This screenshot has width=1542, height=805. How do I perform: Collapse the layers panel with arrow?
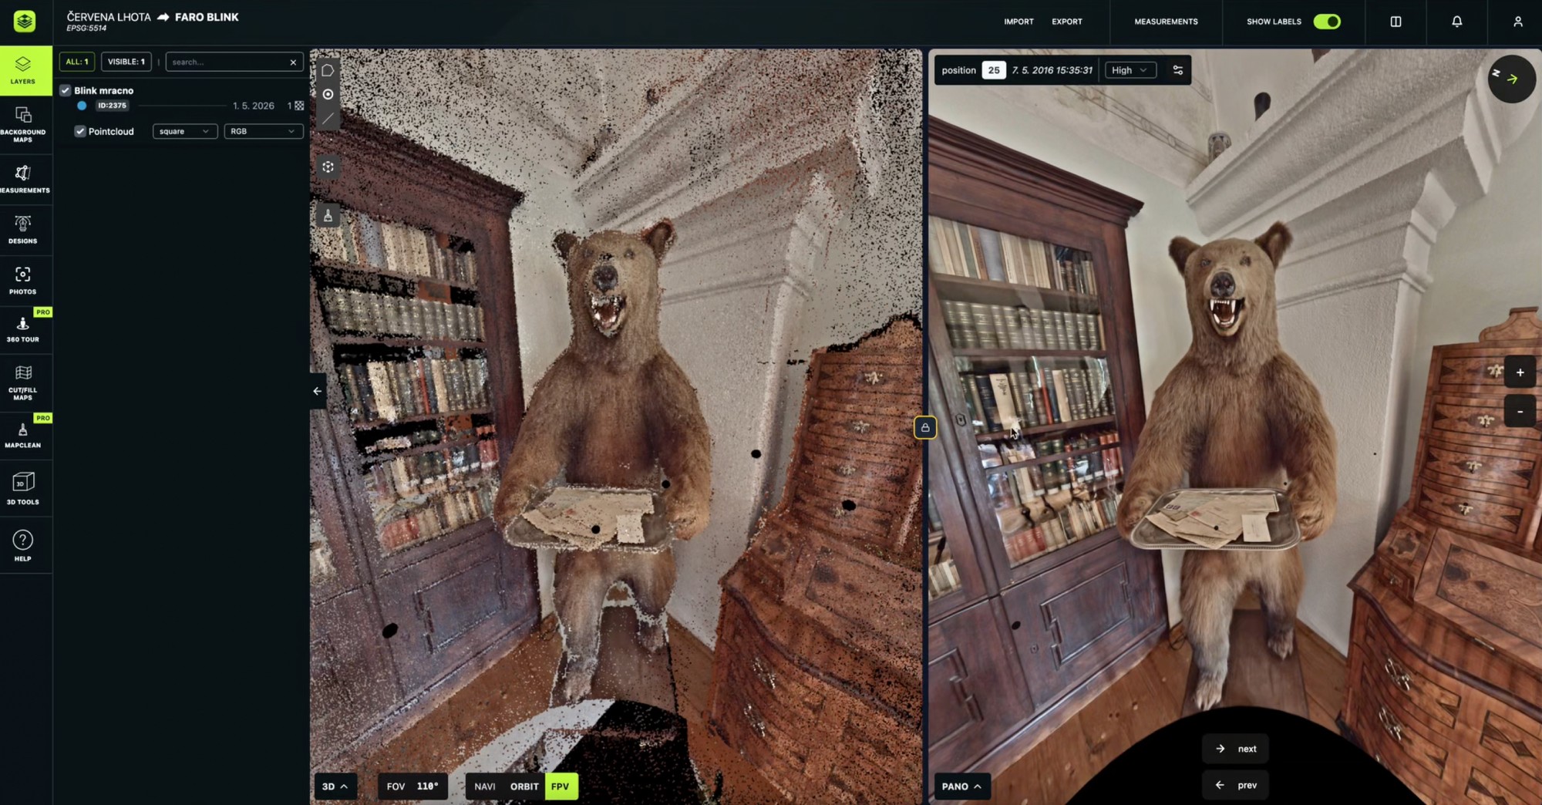tap(317, 391)
